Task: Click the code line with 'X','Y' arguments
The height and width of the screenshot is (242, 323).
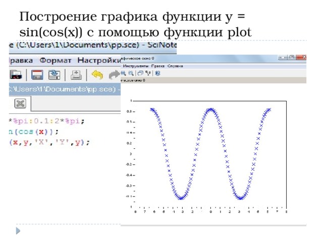Action: pyautogui.click(x=49, y=142)
